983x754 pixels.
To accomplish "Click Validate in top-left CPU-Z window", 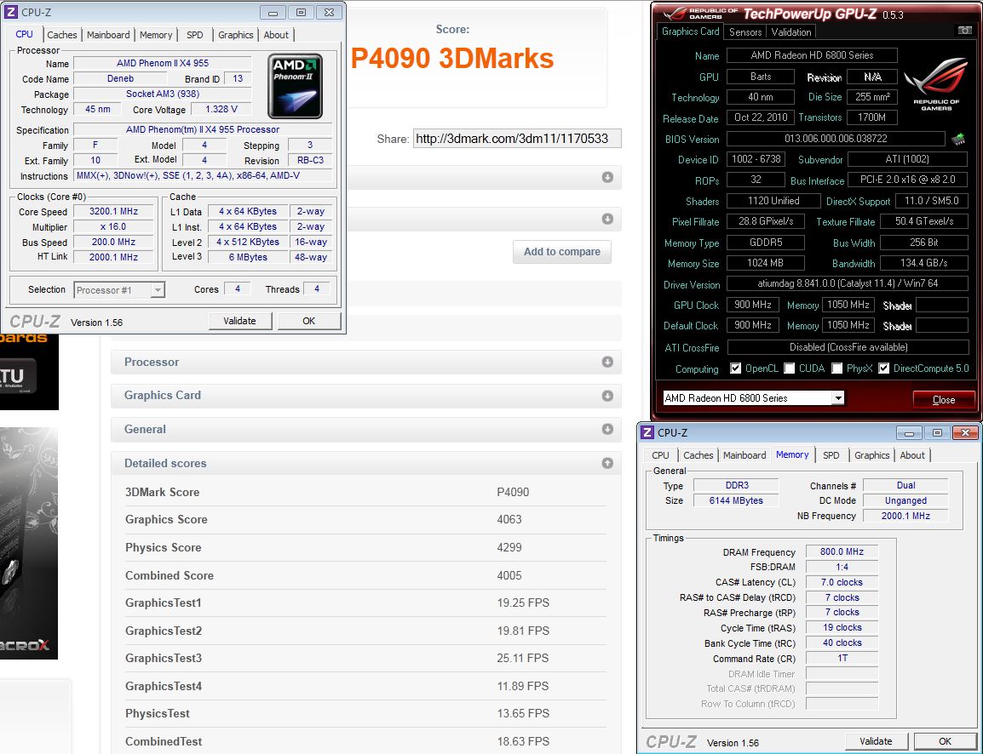I will pyautogui.click(x=240, y=321).
